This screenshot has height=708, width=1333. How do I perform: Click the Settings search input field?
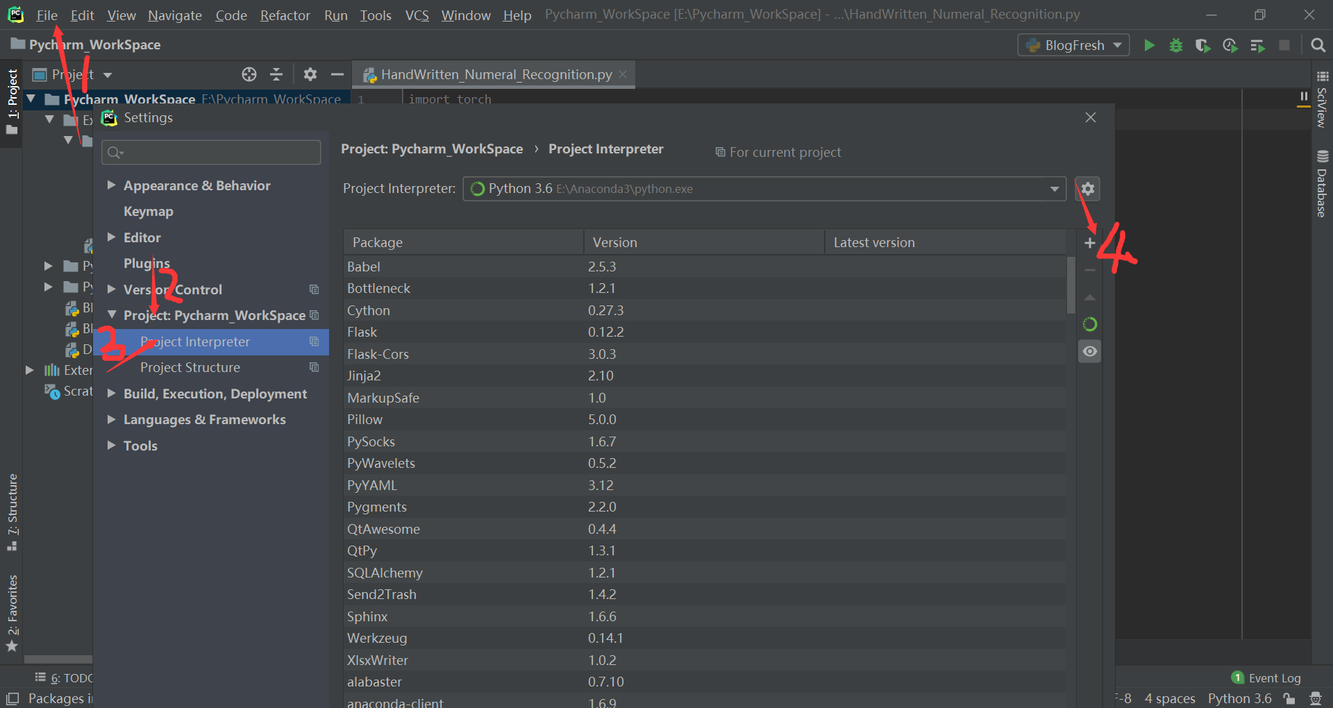pyautogui.click(x=211, y=152)
